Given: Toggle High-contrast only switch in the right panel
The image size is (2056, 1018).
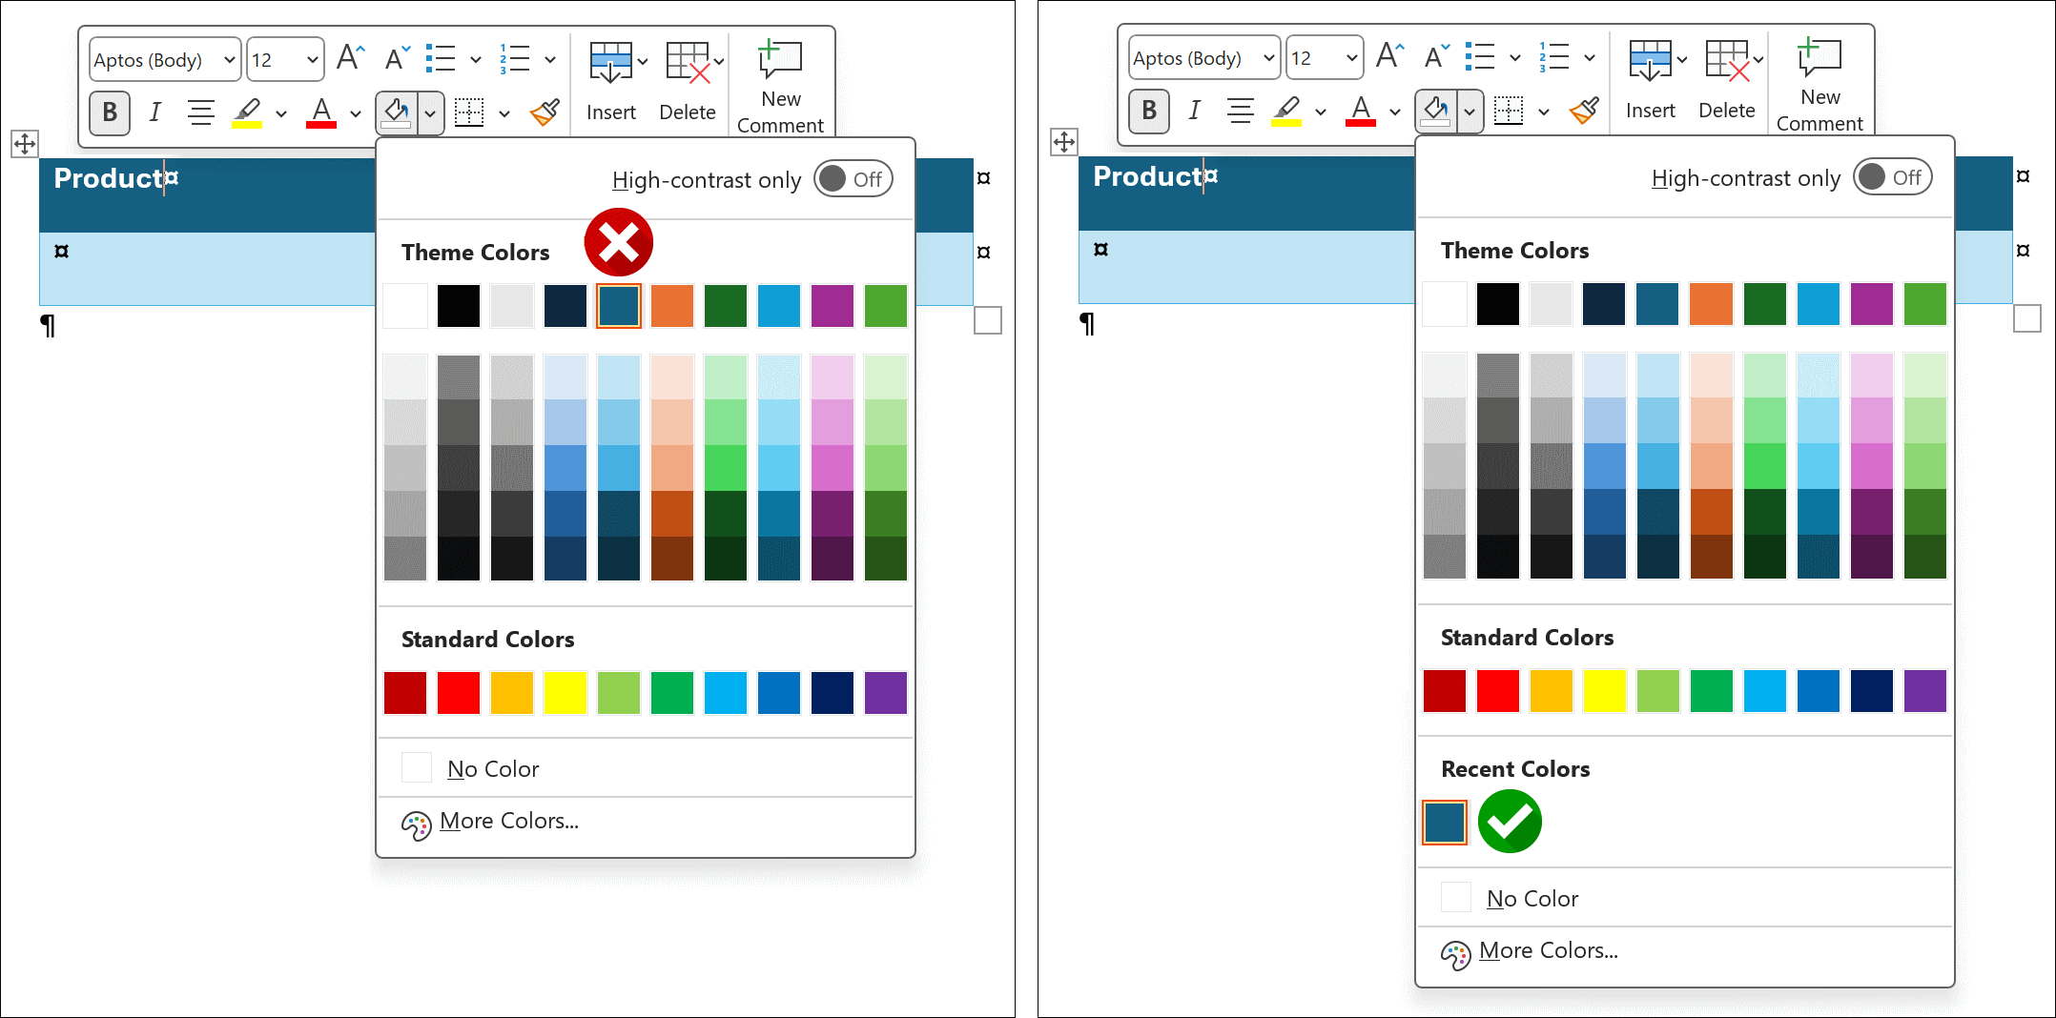Looking at the screenshot, I should click(1893, 177).
